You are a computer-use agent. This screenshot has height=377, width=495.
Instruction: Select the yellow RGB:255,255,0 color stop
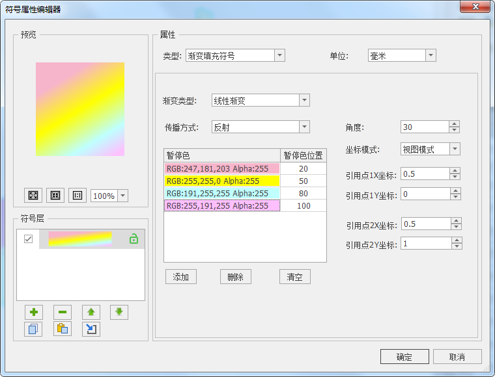[221, 181]
